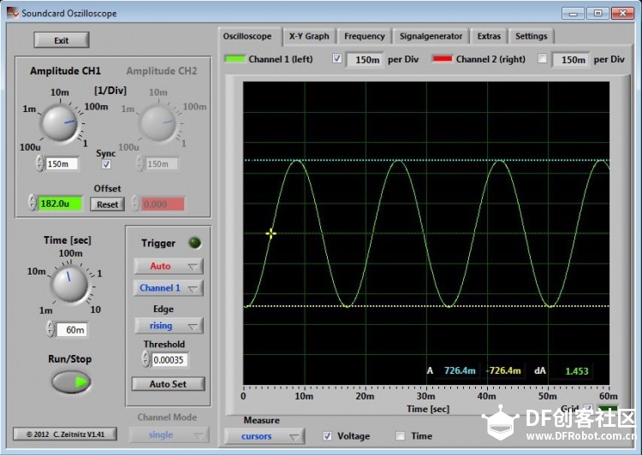Click the time value stepper arrows
642x455 pixels.
click(51, 329)
